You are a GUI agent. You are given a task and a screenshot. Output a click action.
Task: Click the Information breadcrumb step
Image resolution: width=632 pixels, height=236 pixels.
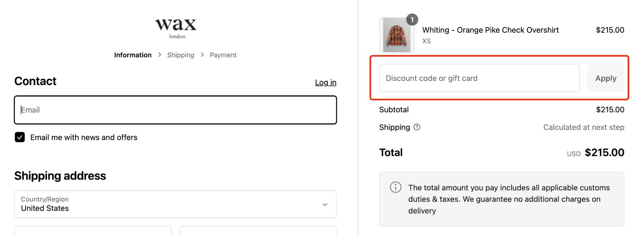tap(132, 55)
